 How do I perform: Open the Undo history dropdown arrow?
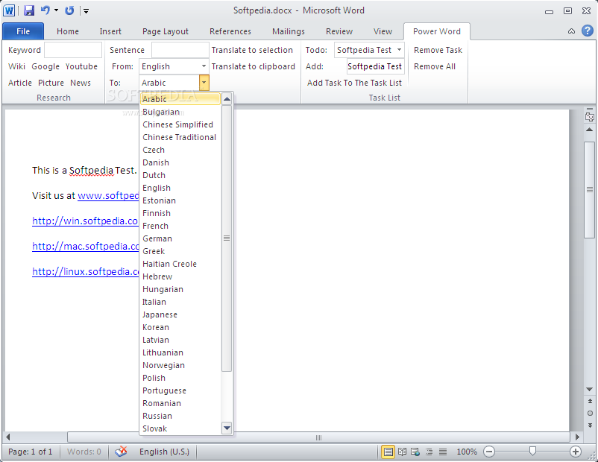[x=56, y=10]
